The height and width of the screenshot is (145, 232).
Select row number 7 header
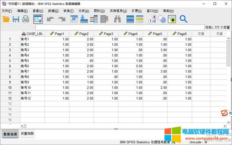10,72
